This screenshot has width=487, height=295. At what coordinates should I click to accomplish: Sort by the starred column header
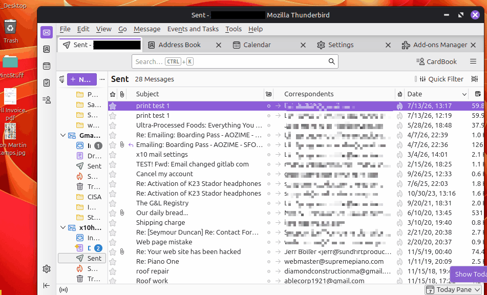[113, 94]
